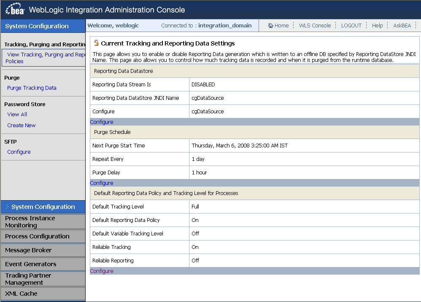Open Password Store View All link
Viewport: 421px width, 302px height.
tap(17, 115)
